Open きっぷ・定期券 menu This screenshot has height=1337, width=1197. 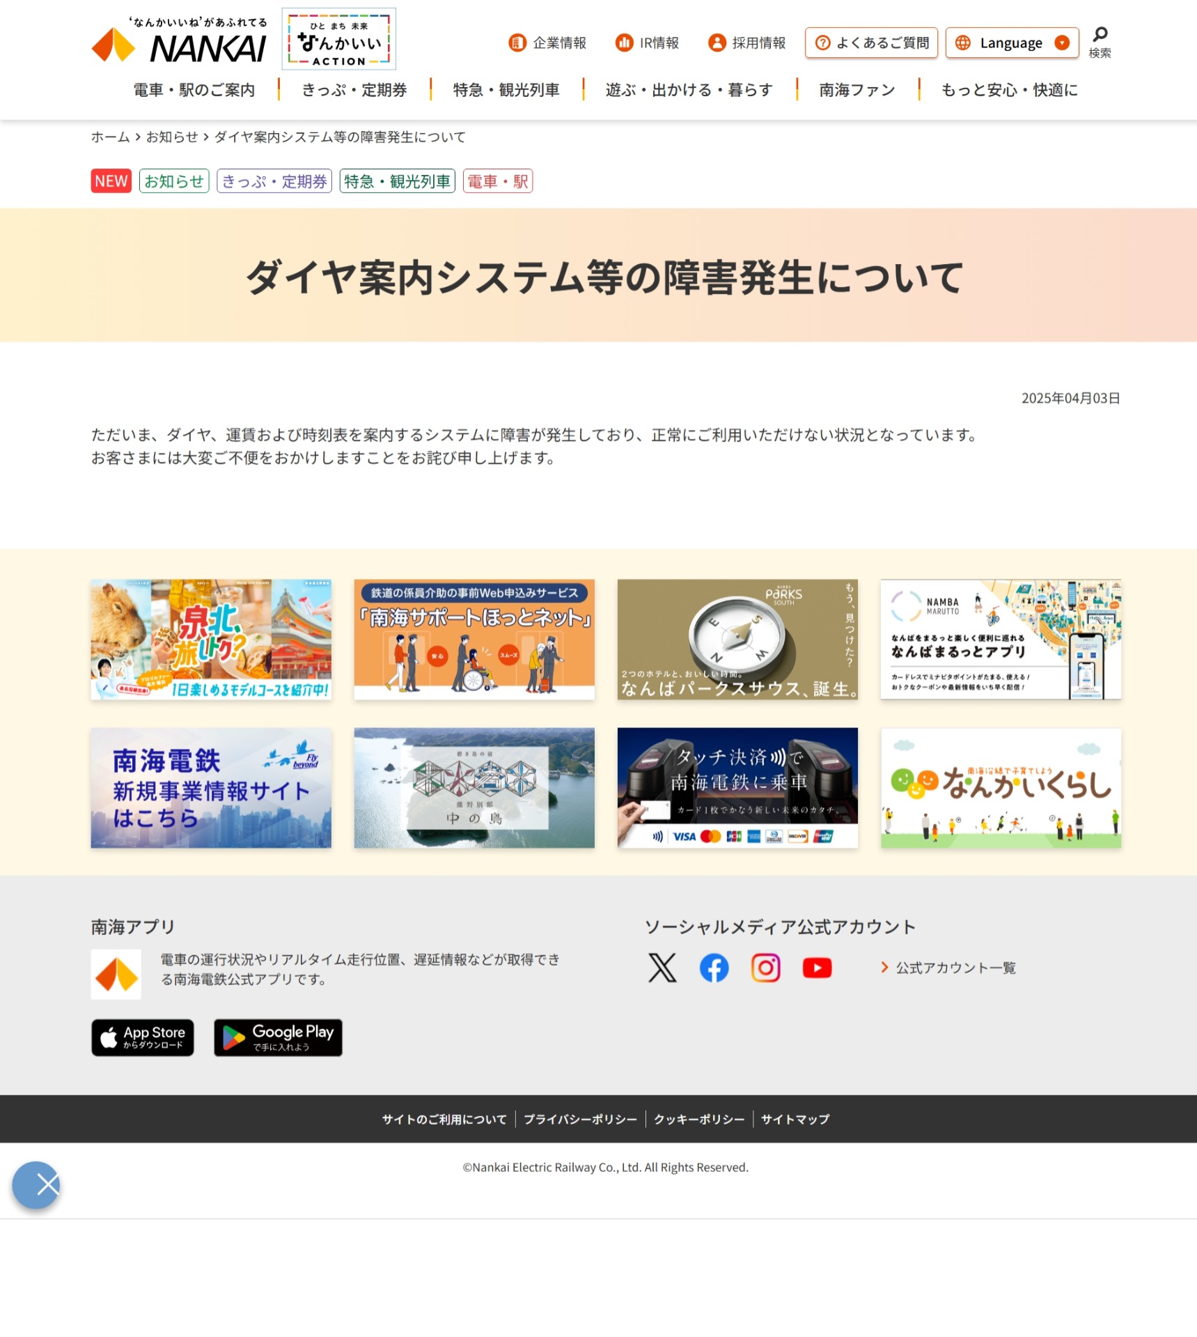[354, 90]
